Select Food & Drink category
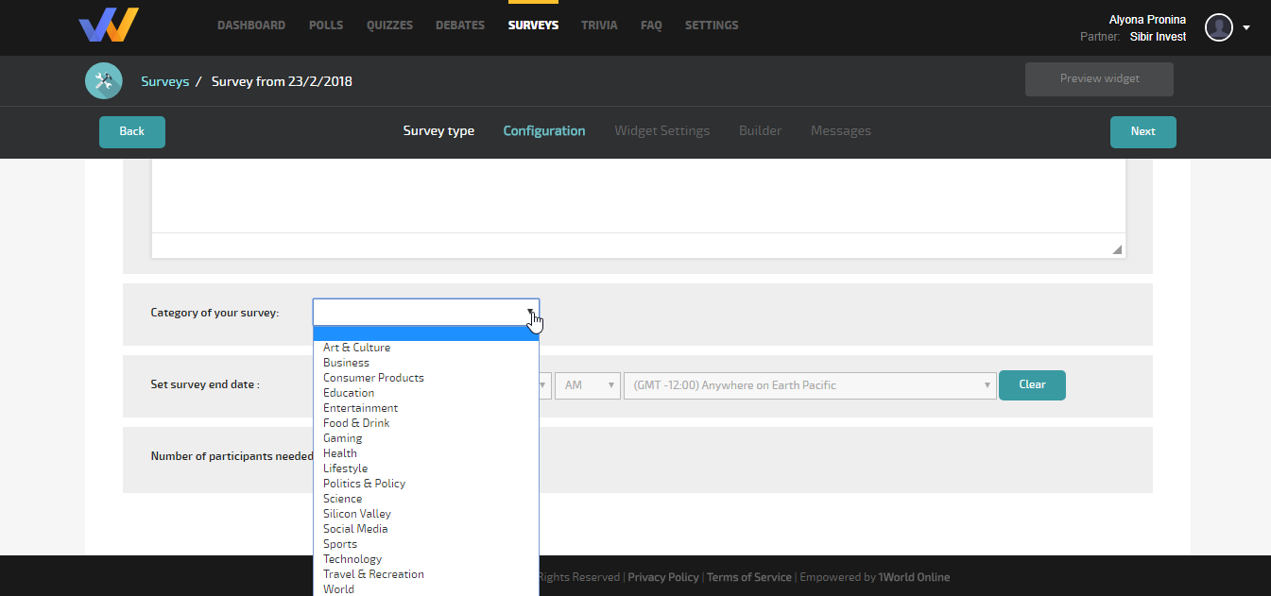Image resolution: width=1271 pixels, height=596 pixels. [x=355, y=423]
